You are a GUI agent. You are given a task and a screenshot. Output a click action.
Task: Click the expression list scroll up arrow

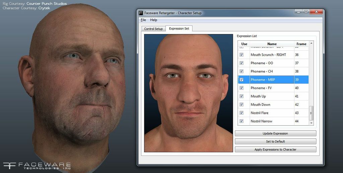coord(311,43)
